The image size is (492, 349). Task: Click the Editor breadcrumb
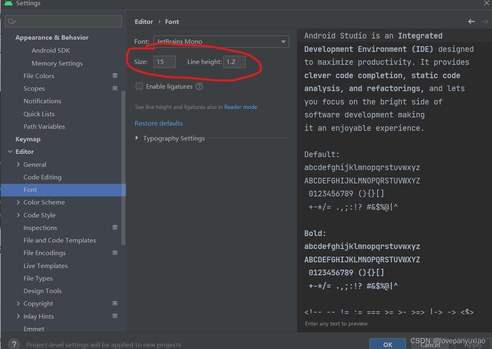tap(144, 21)
